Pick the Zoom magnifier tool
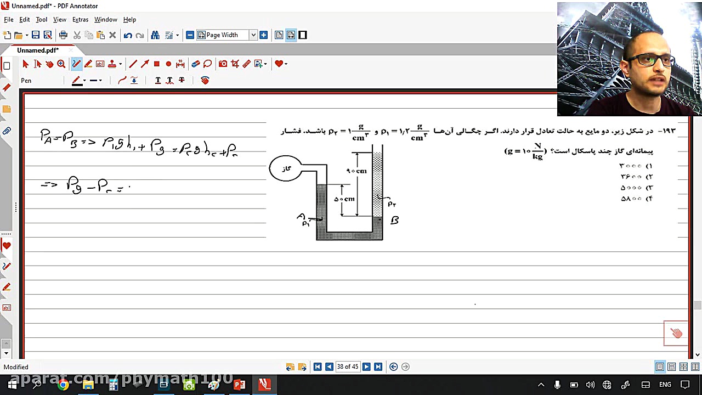 click(x=61, y=64)
